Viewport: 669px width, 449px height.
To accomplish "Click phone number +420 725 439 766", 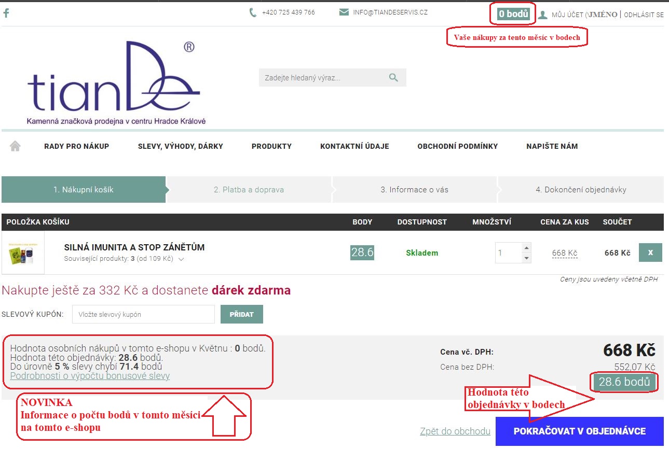I will (x=289, y=12).
